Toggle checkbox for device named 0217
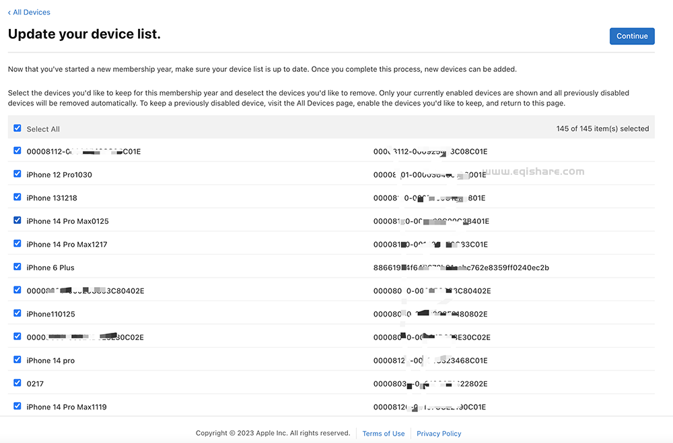 point(17,383)
